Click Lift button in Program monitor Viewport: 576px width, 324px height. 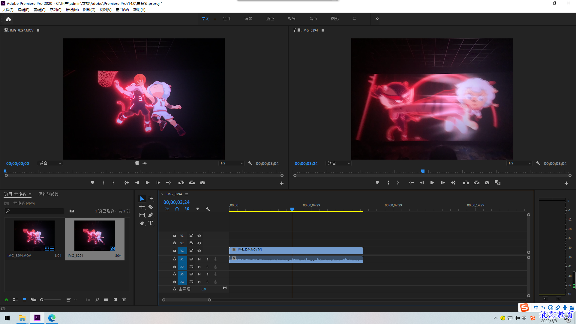(x=466, y=183)
